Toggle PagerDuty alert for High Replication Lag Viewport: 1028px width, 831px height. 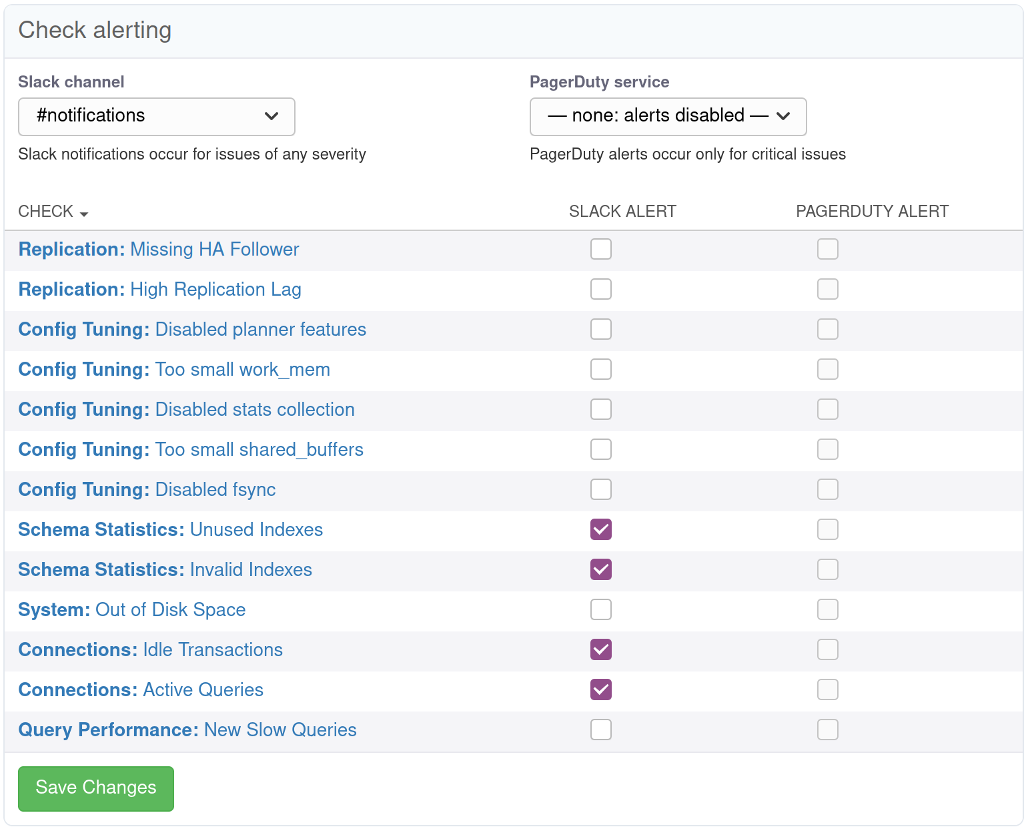click(x=828, y=289)
